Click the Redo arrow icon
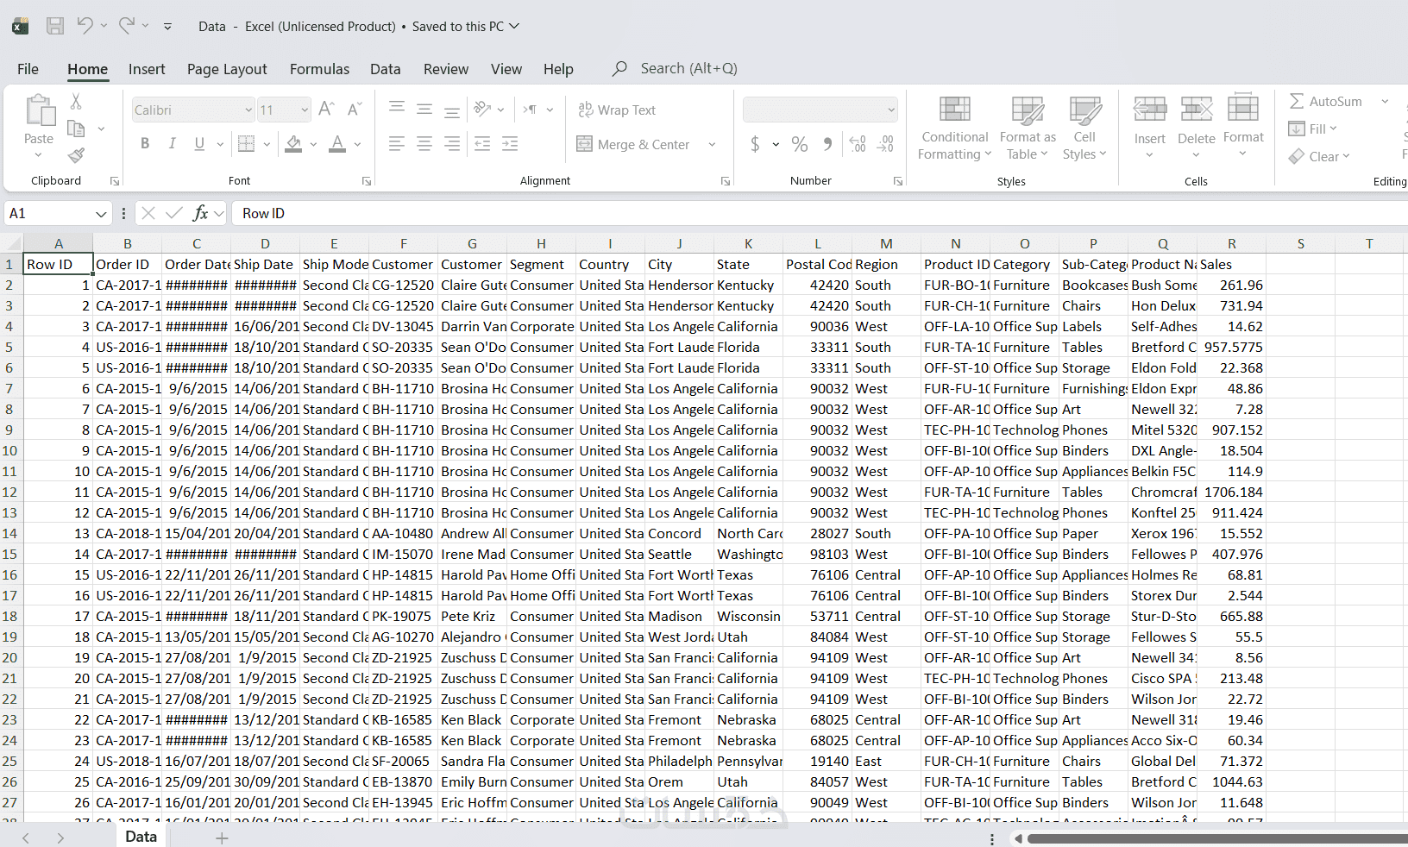1408x847 pixels. pos(127,26)
